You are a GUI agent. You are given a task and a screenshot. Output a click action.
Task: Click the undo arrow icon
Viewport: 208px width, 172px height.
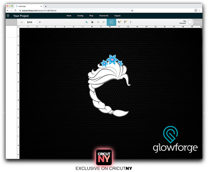point(98,22)
